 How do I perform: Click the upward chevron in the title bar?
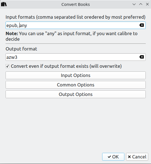(x=141, y=4)
